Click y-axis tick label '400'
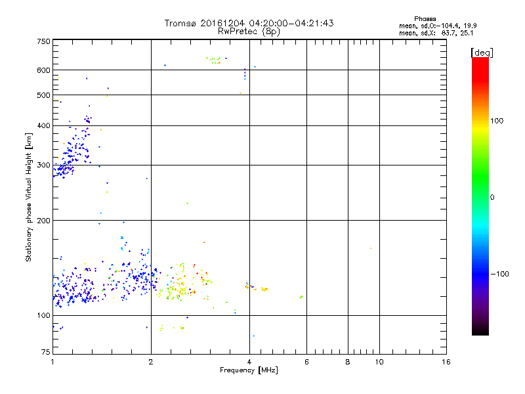The image size is (525, 394). pyautogui.click(x=43, y=125)
